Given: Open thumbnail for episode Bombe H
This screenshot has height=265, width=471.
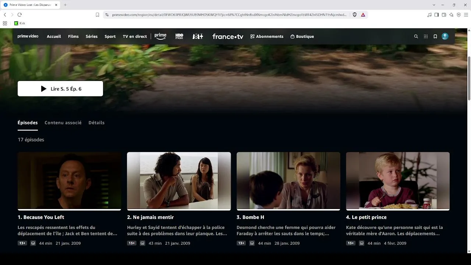Looking at the screenshot, I should 288,181.
